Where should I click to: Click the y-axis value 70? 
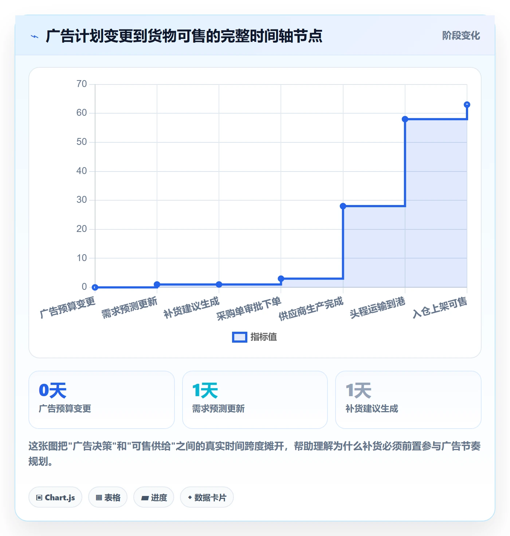pyautogui.click(x=82, y=84)
